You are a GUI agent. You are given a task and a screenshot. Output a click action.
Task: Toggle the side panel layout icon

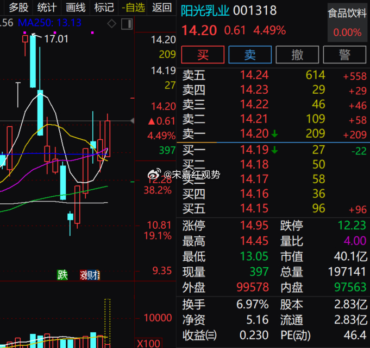pos(127,24)
